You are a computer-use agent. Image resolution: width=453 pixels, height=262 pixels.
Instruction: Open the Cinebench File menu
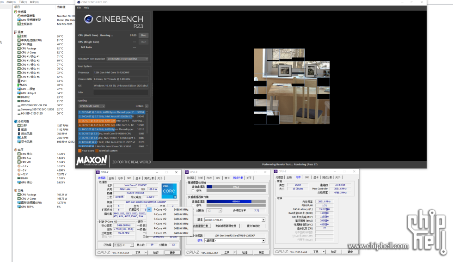tap(79, 8)
